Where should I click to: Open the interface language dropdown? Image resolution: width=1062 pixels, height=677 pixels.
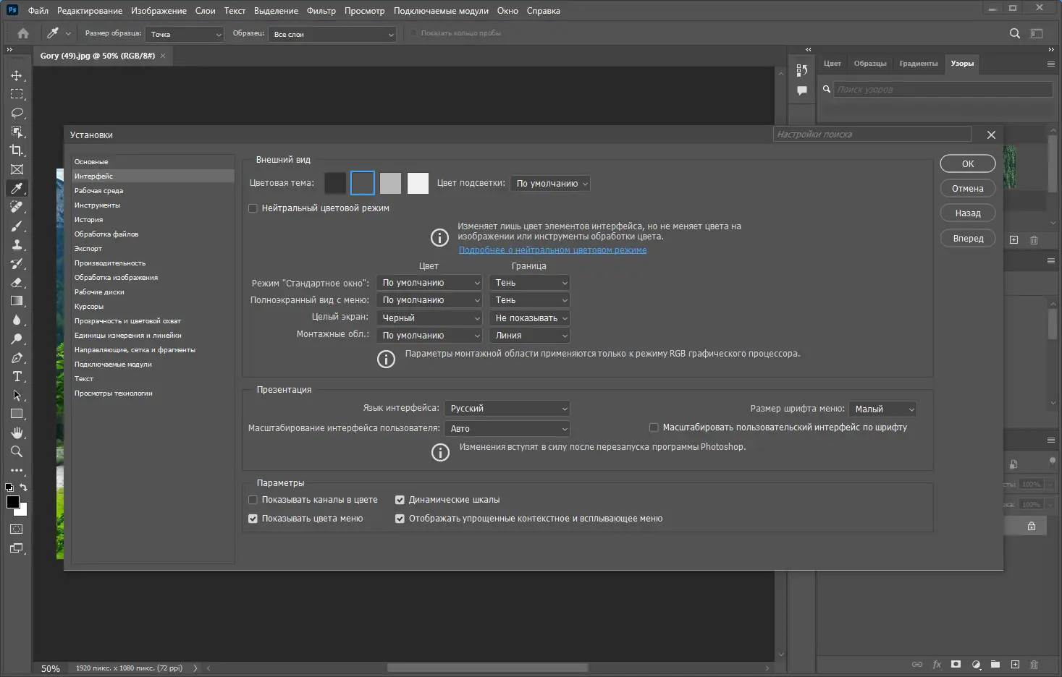pyautogui.click(x=507, y=409)
